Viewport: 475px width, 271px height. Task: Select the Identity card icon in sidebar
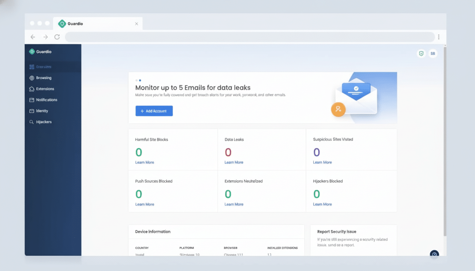point(32,110)
